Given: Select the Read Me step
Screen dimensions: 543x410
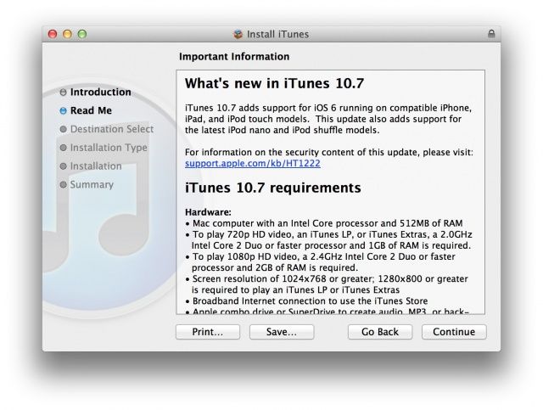Looking at the screenshot, I should 91,110.
